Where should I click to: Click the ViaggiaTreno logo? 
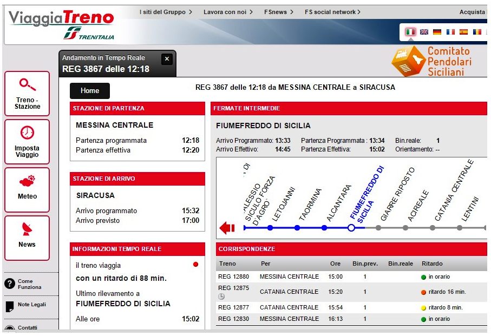pyautogui.click(x=61, y=18)
